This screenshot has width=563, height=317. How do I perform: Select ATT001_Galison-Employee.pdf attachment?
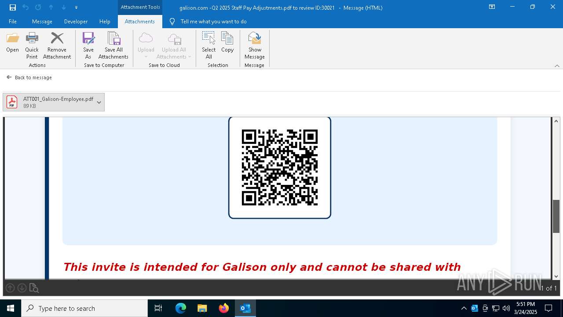point(54,102)
